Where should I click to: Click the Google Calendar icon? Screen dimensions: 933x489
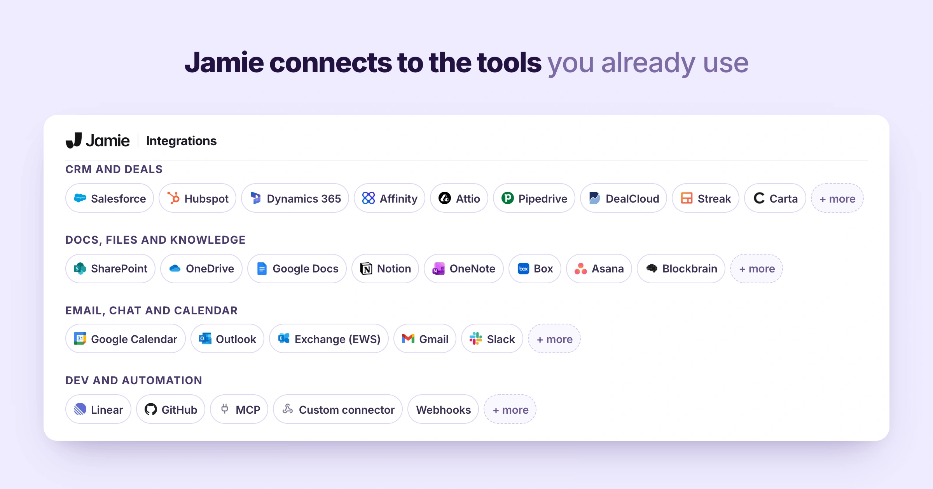coord(80,339)
